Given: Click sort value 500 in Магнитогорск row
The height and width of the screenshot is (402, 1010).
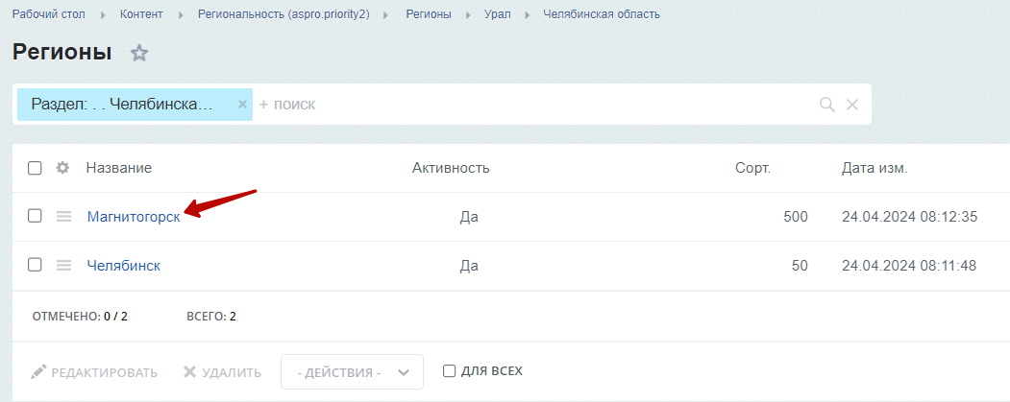Looking at the screenshot, I should (796, 217).
